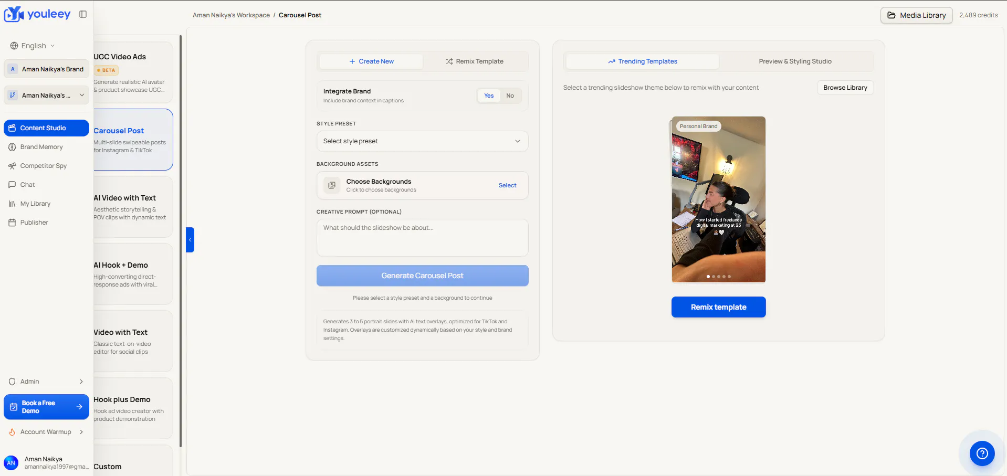Click the AN user avatar
The height and width of the screenshot is (476, 1007).
tap(11, 463)
